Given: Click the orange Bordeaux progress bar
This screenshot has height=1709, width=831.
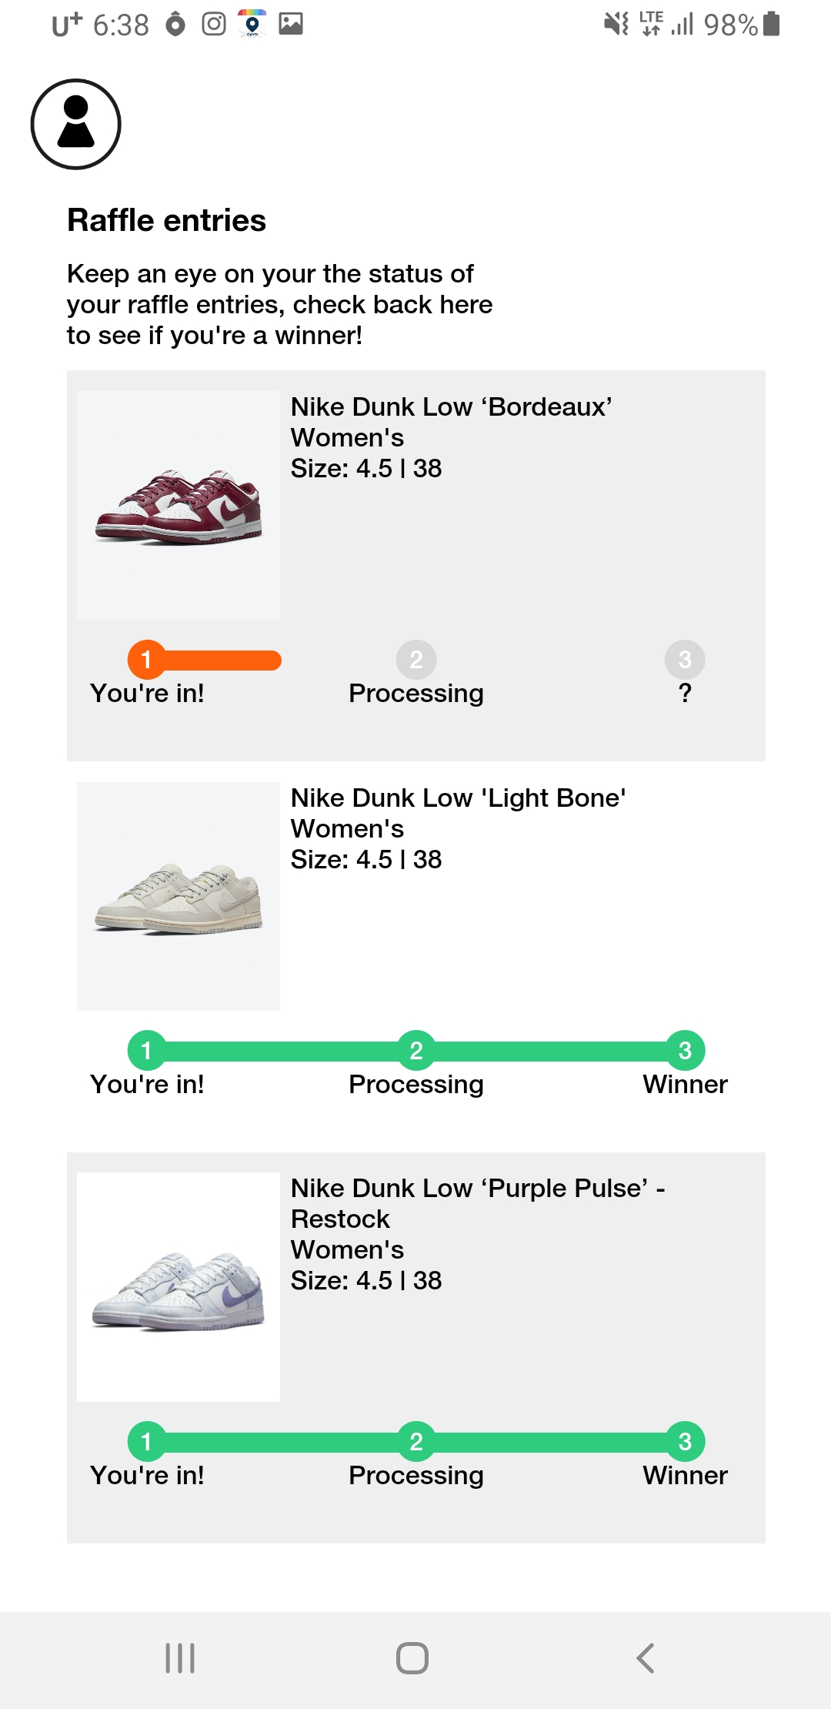Looking at the screenshot, I should pos(222,661).
